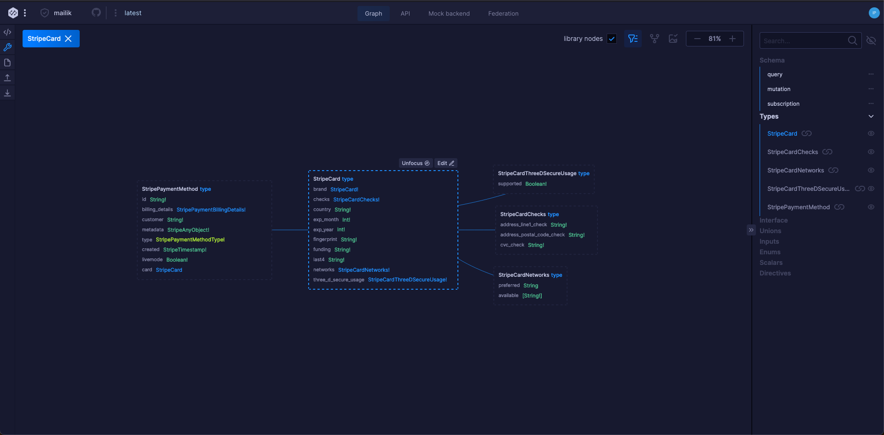Open the options dots for query

pyautogui.click(x=871, y=74)
